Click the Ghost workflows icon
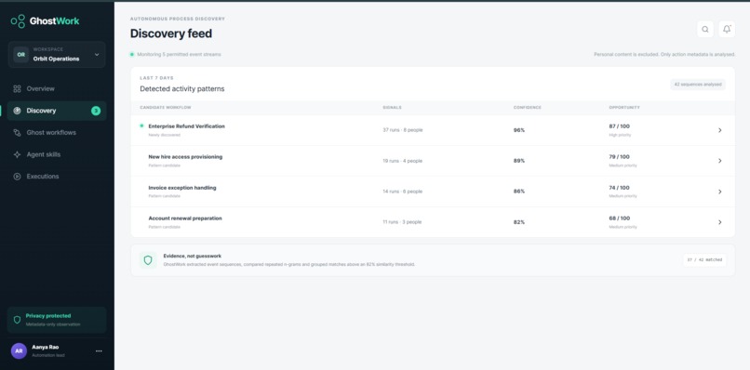Viewport: 750px width, 370px height. point(18,132)
